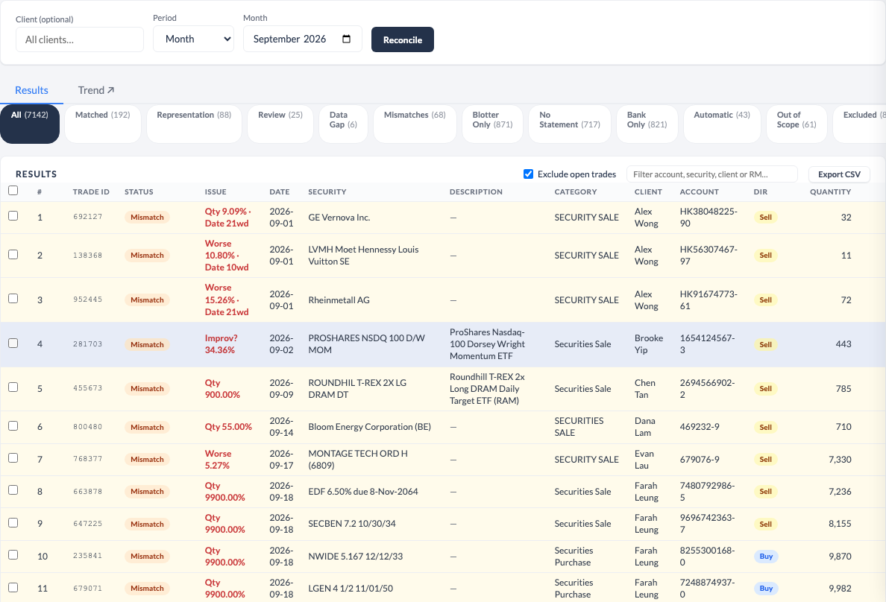Click the SECURITY column header
The height and width of the screenshot is (602, 886).
pyautogui.click(x=327, y=192)
